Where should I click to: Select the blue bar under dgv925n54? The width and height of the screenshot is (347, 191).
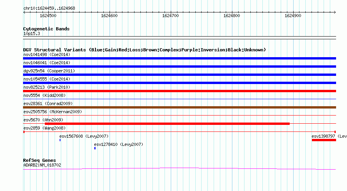click(x=179, y=75)
